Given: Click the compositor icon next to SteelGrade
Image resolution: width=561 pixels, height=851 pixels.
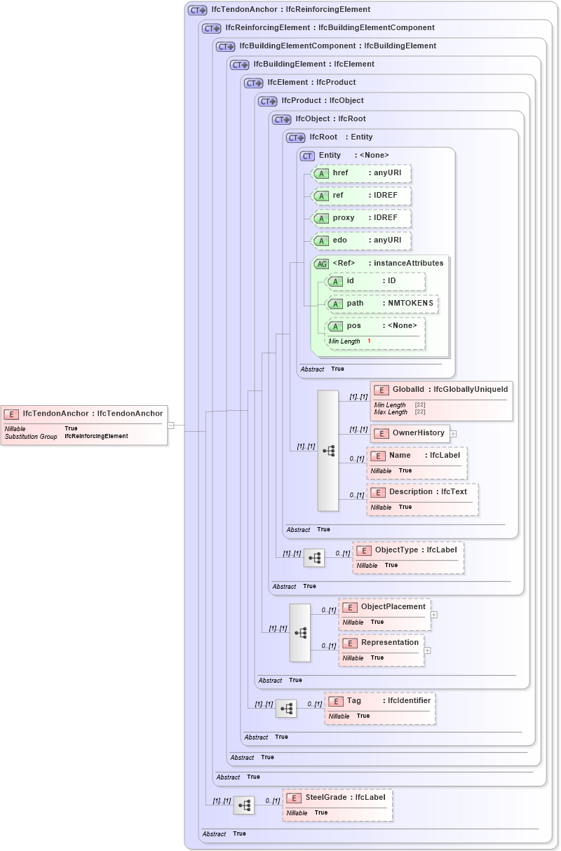Looking at the screenshot, I should tap(243, 805).
